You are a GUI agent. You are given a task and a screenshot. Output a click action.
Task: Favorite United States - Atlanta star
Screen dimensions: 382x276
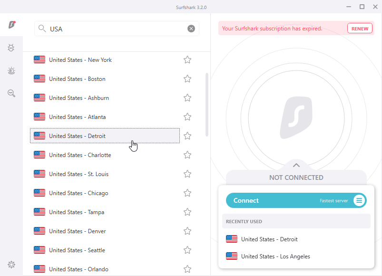tap(187, 117)
